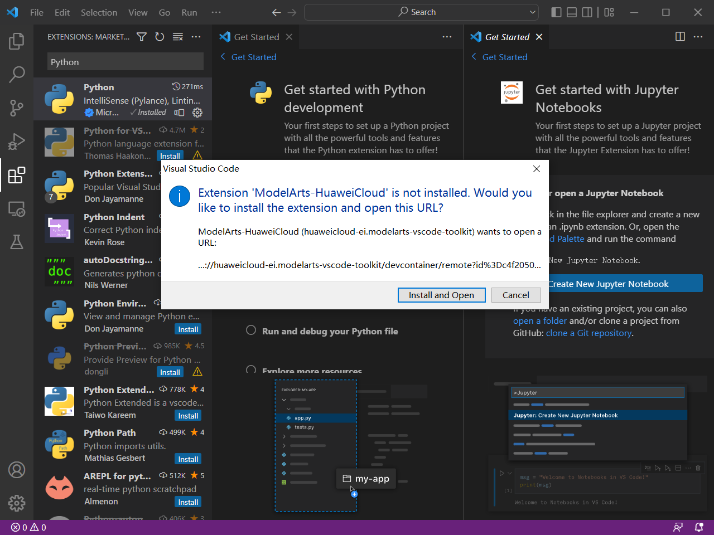The width and height of the screenshot is (714, 535).
Task: Open the Go menu
Action: [165, 12]
